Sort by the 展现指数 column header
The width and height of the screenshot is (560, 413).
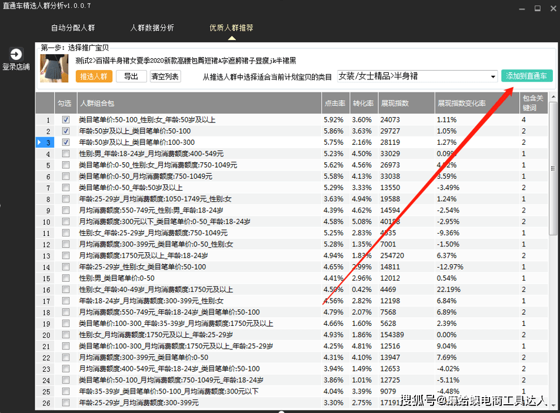[406, 104]
